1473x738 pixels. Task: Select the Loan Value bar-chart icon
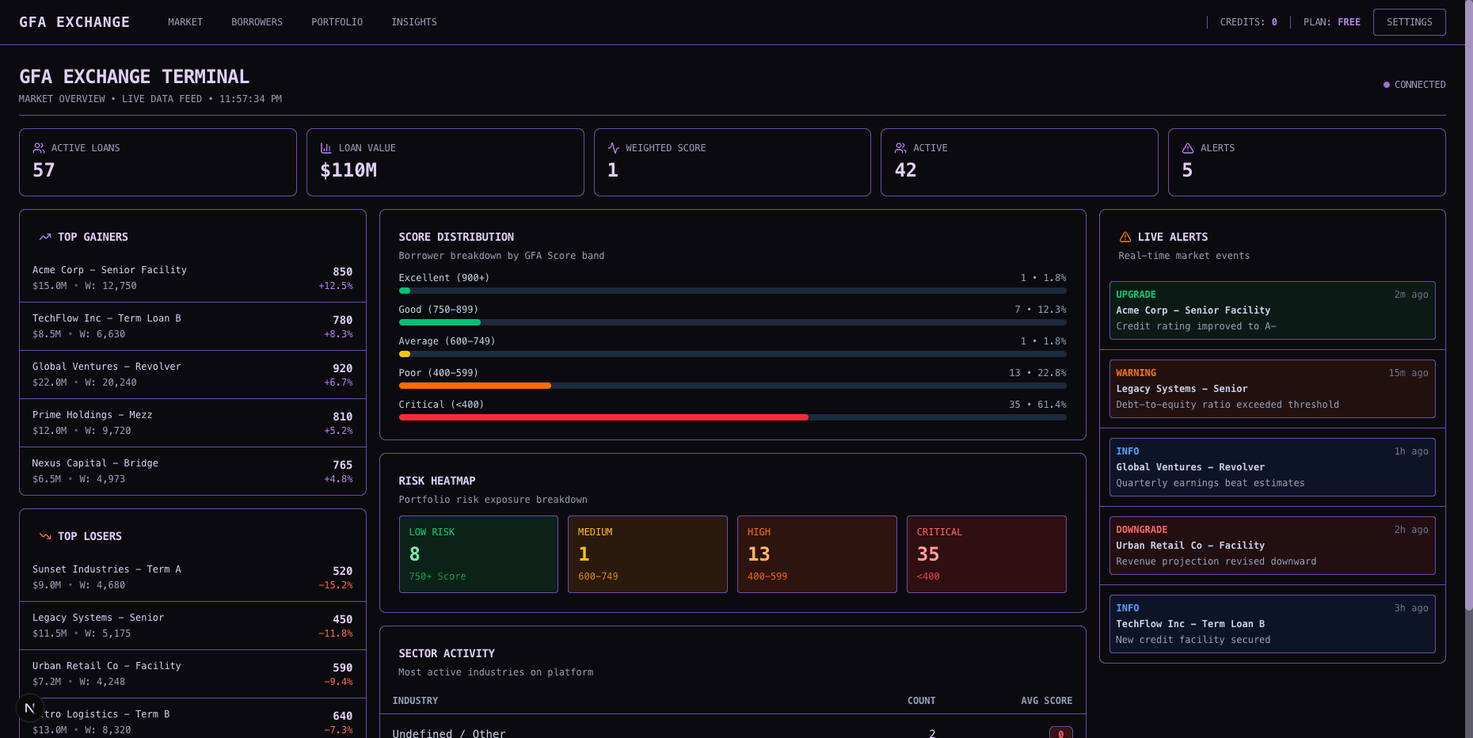[x=325, y=147]
